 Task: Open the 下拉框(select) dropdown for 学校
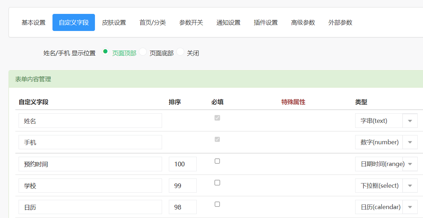tap(410, 185)
